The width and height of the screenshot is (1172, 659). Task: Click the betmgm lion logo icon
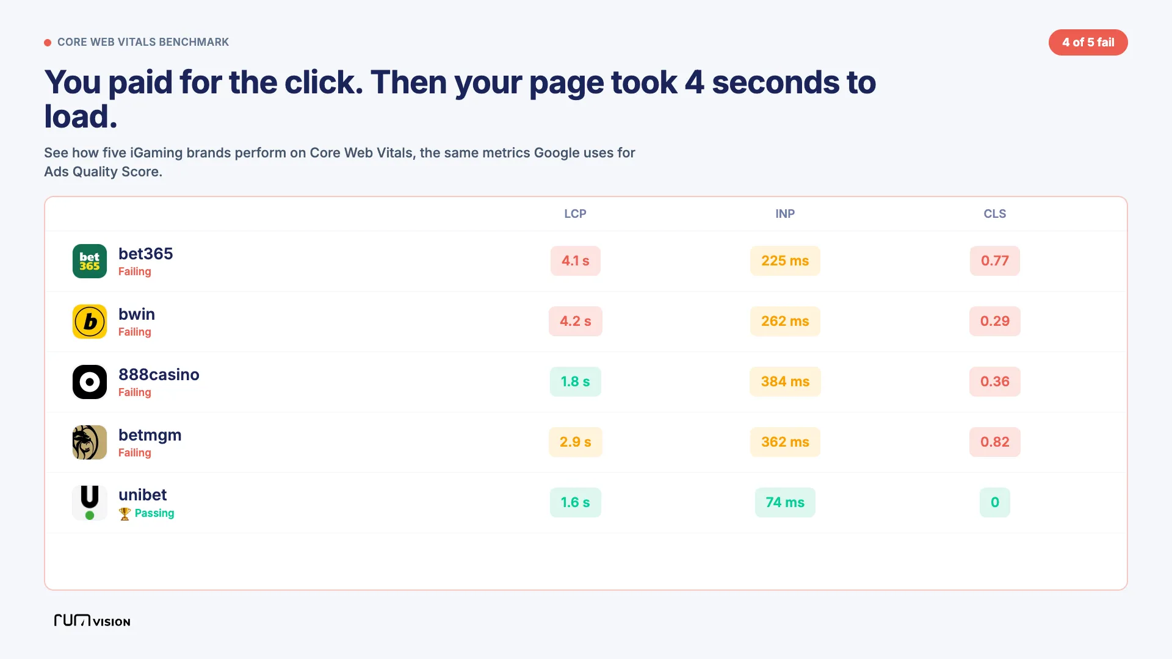[x=90, y=442]
